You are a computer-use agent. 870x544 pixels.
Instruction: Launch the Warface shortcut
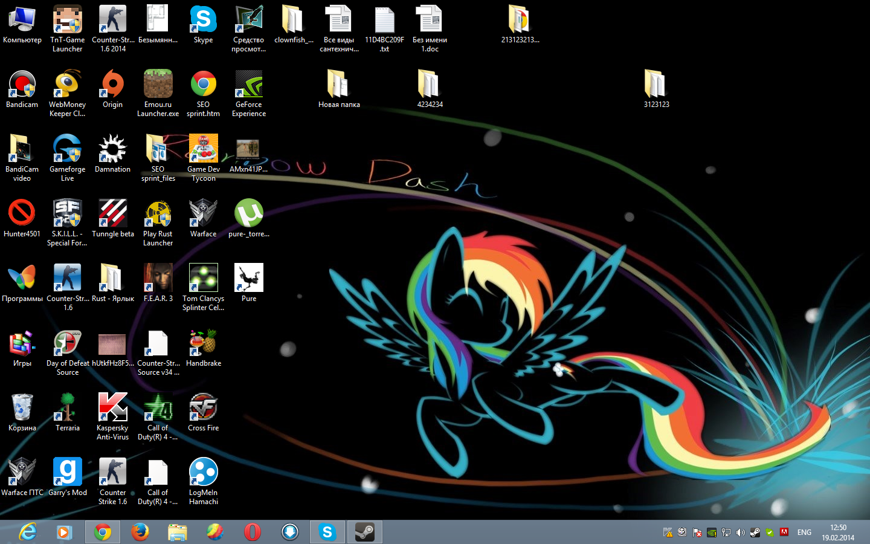click(204, 219)
